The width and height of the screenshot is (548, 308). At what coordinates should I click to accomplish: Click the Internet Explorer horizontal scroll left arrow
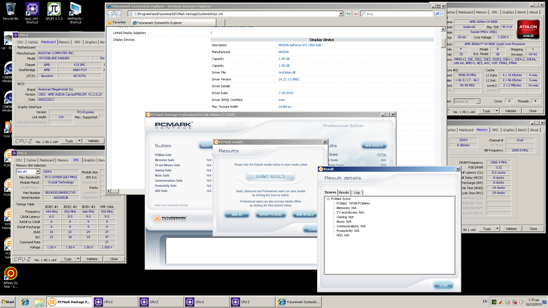pos(108,191)
